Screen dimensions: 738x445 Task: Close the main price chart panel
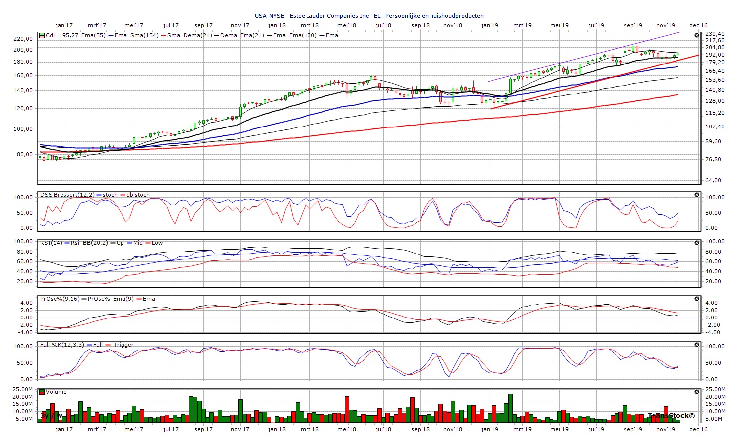[x=696, y=35]
